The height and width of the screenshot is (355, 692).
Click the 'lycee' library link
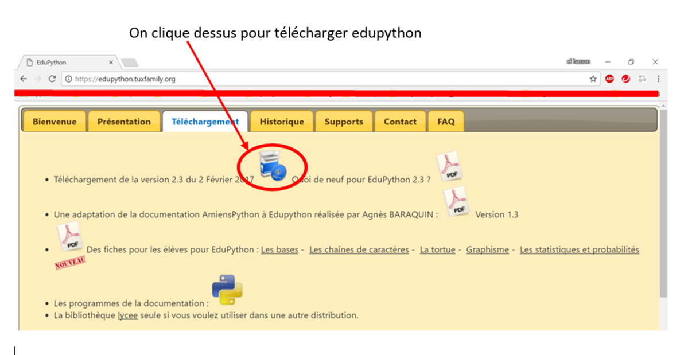tap(127, 315)
